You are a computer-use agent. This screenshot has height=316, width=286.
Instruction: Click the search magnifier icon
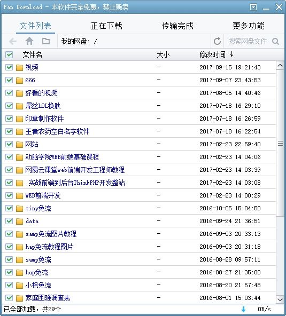[x=275, y=41]
